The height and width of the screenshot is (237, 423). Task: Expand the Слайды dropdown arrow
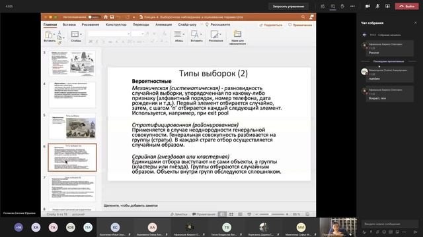pyautogui.click(x=81, y=34)
